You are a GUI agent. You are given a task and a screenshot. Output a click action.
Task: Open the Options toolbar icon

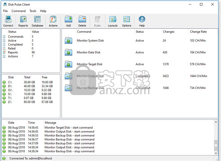pyautogui.click(x=127, y=21)
